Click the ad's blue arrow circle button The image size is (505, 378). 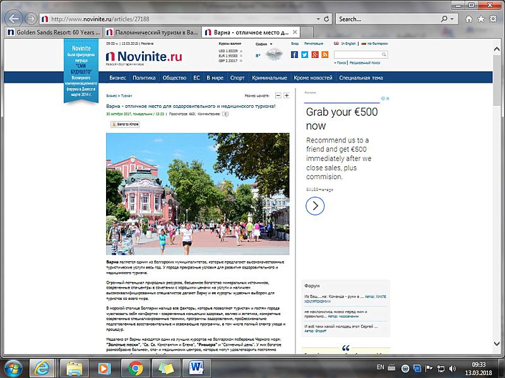315,206
